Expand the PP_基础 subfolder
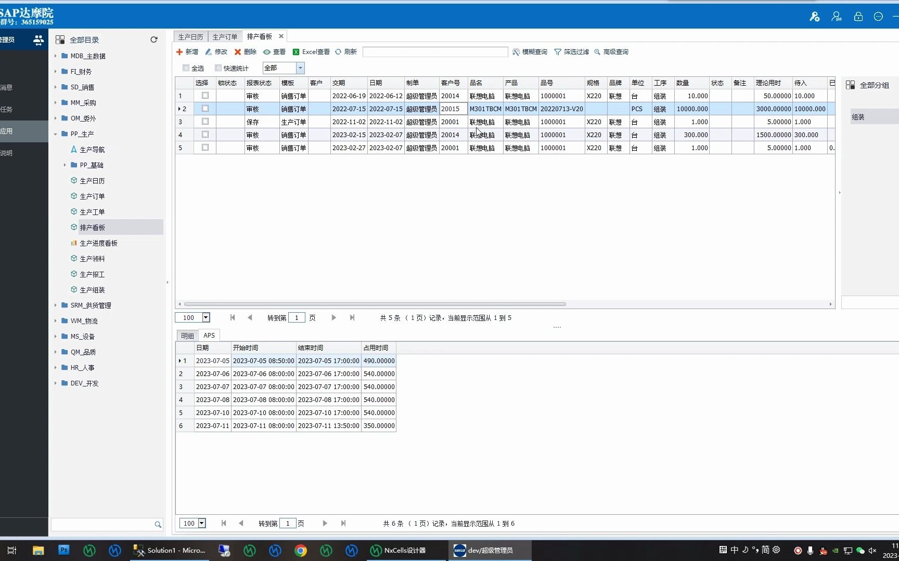This screenshot has height=561, width=899. click(65, 165)
